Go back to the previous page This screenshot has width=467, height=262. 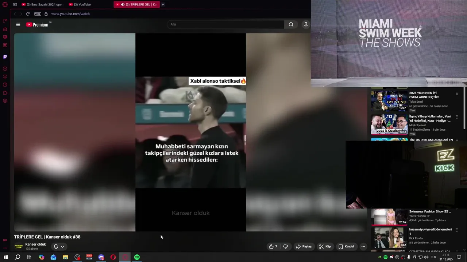click(x=15, y=14)
